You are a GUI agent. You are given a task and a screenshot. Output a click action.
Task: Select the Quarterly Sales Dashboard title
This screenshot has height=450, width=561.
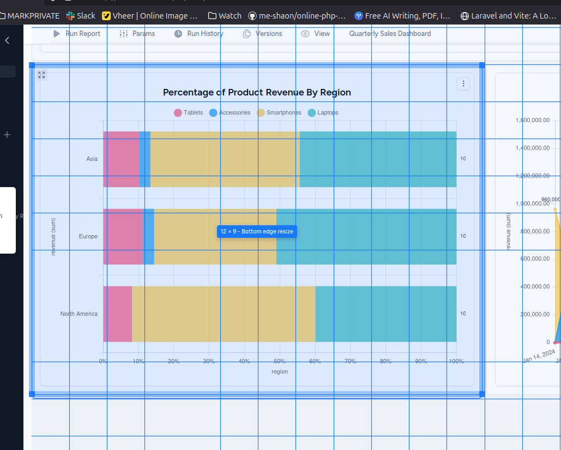pos(390,34)
